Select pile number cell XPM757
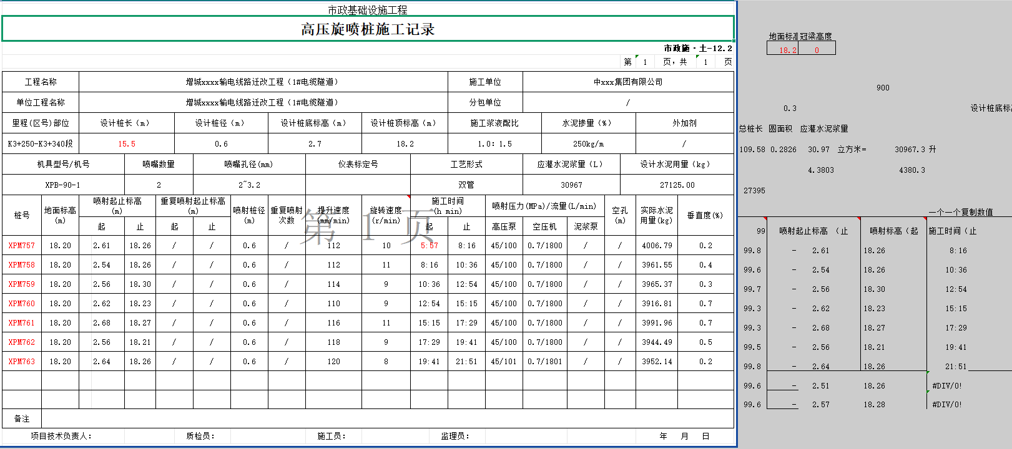This screenshot has width=1012, height=449. [x=22, y=246]
